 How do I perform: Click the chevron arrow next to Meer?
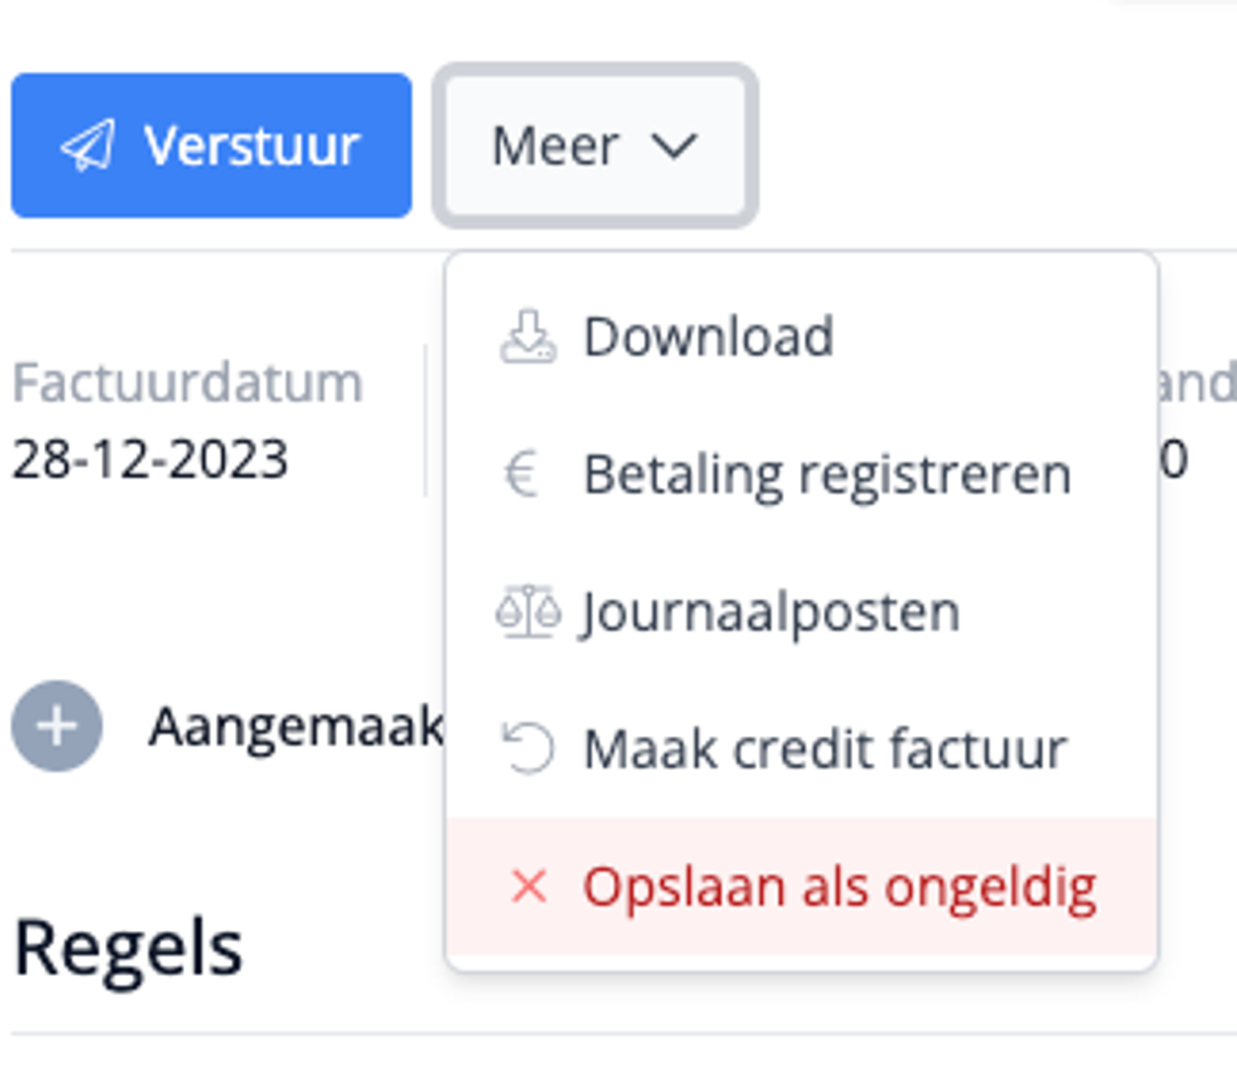click(x=674, y=147)
